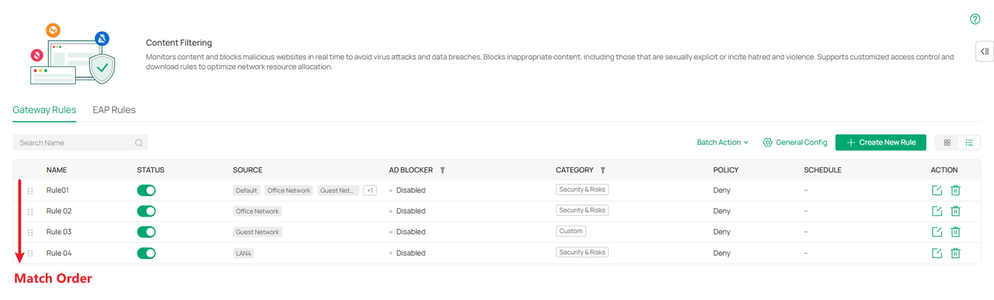Disable the Rule01 status toggle
994x300 pixels.
[146, 190]
